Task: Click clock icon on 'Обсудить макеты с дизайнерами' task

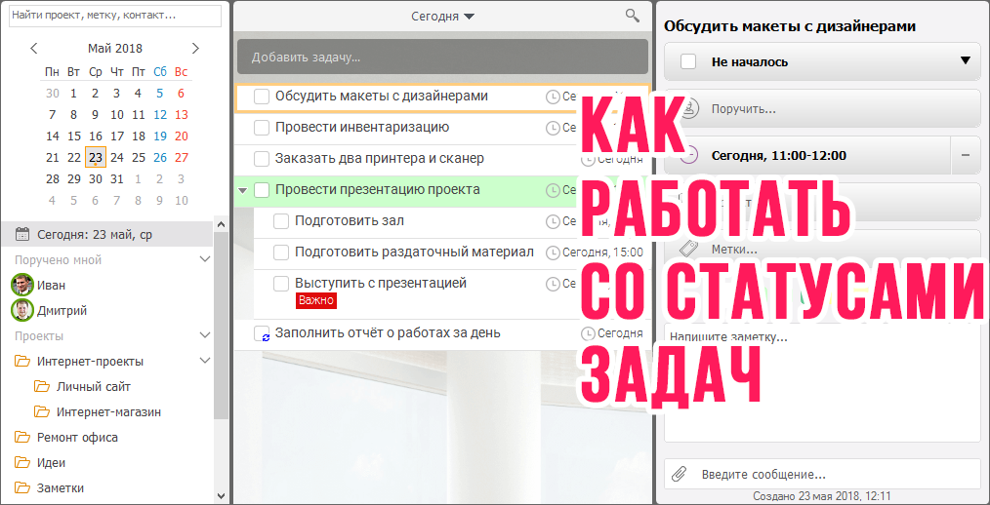Action: coord(553,97)
